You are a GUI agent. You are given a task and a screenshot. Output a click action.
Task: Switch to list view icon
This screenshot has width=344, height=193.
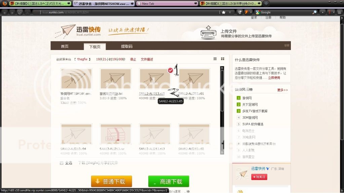click(x=215, y=59)
